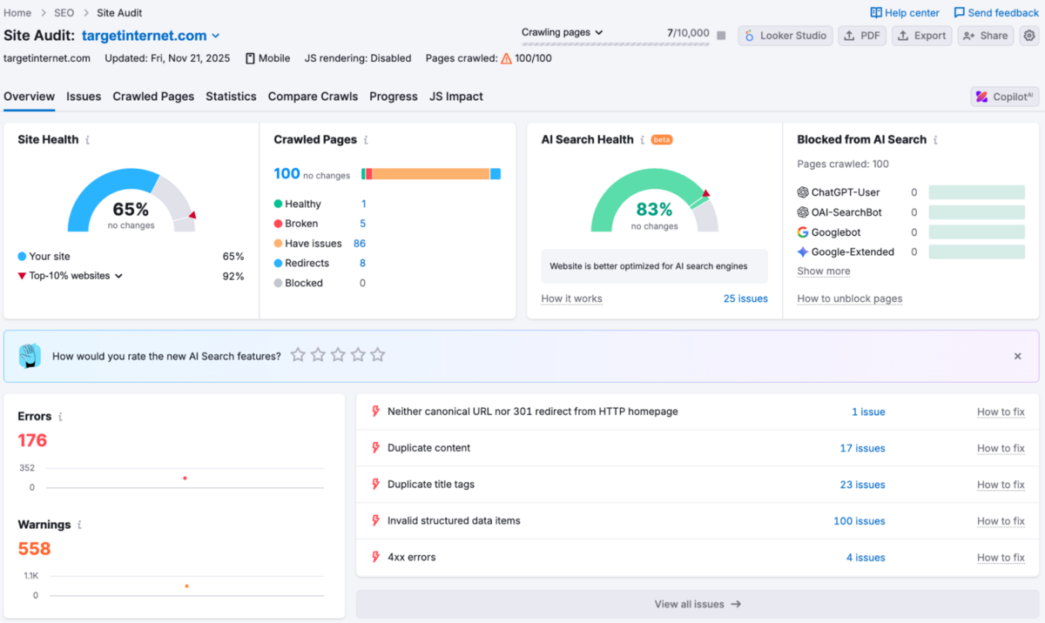Open How to fix for 4xx errors
The height and width of the screenshot is (623, 1045).
[x=1001, y=558]
